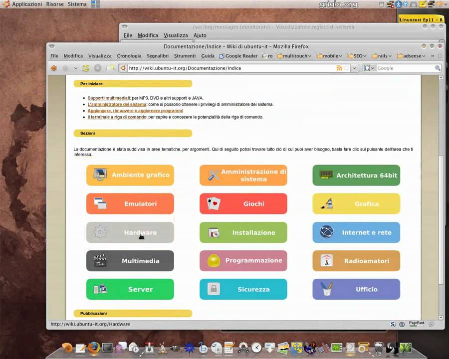Screen dimensions: 449x359
Task: Click the Firefox back arrow button
Action: [53, 68]
